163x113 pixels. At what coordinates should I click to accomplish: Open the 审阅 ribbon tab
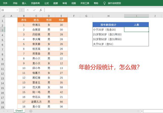click(65, 3)
